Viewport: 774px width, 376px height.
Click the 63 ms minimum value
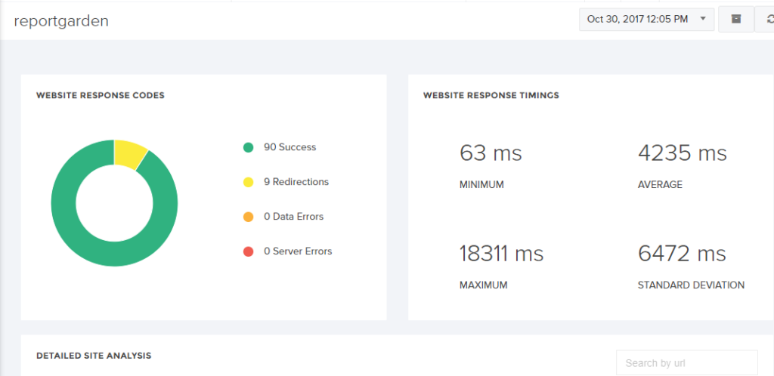(x=491, y=153)
